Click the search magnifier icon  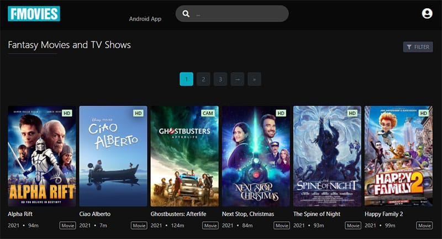click(x=186, y=13)
